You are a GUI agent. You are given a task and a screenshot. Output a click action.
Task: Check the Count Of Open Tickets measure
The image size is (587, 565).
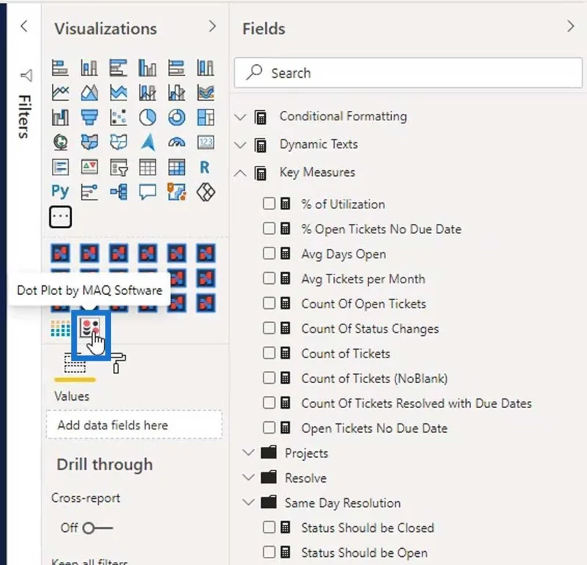(x=269, y=303)
